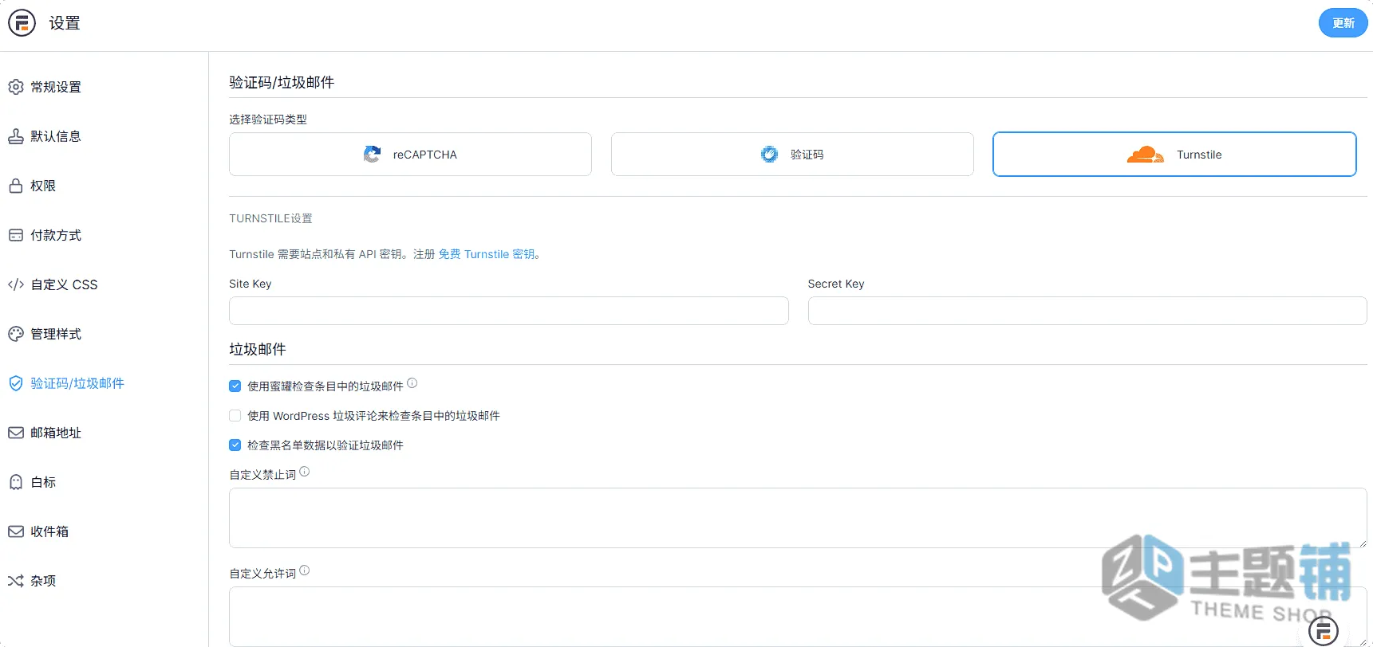Image resolution: width=1373 pixels, height=647 pixels.
Task: Click the Site Key input field
Action: point(509,311)
